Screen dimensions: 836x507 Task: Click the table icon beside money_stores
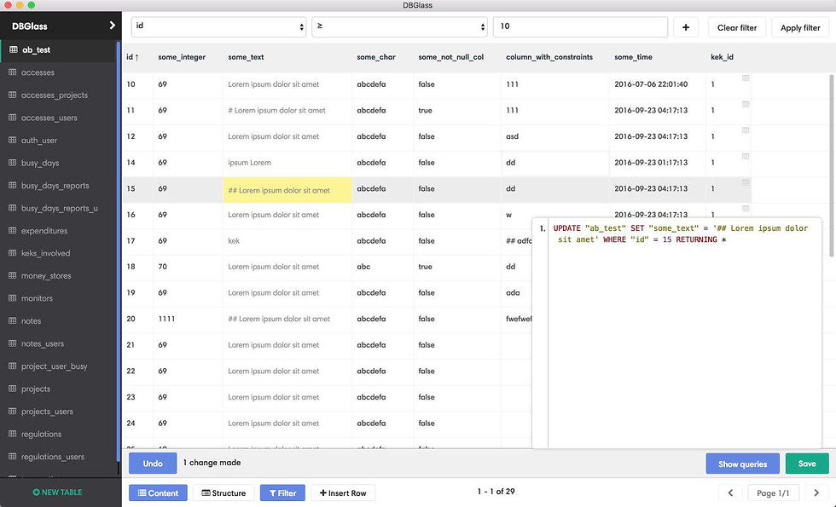tap(12, 275)
